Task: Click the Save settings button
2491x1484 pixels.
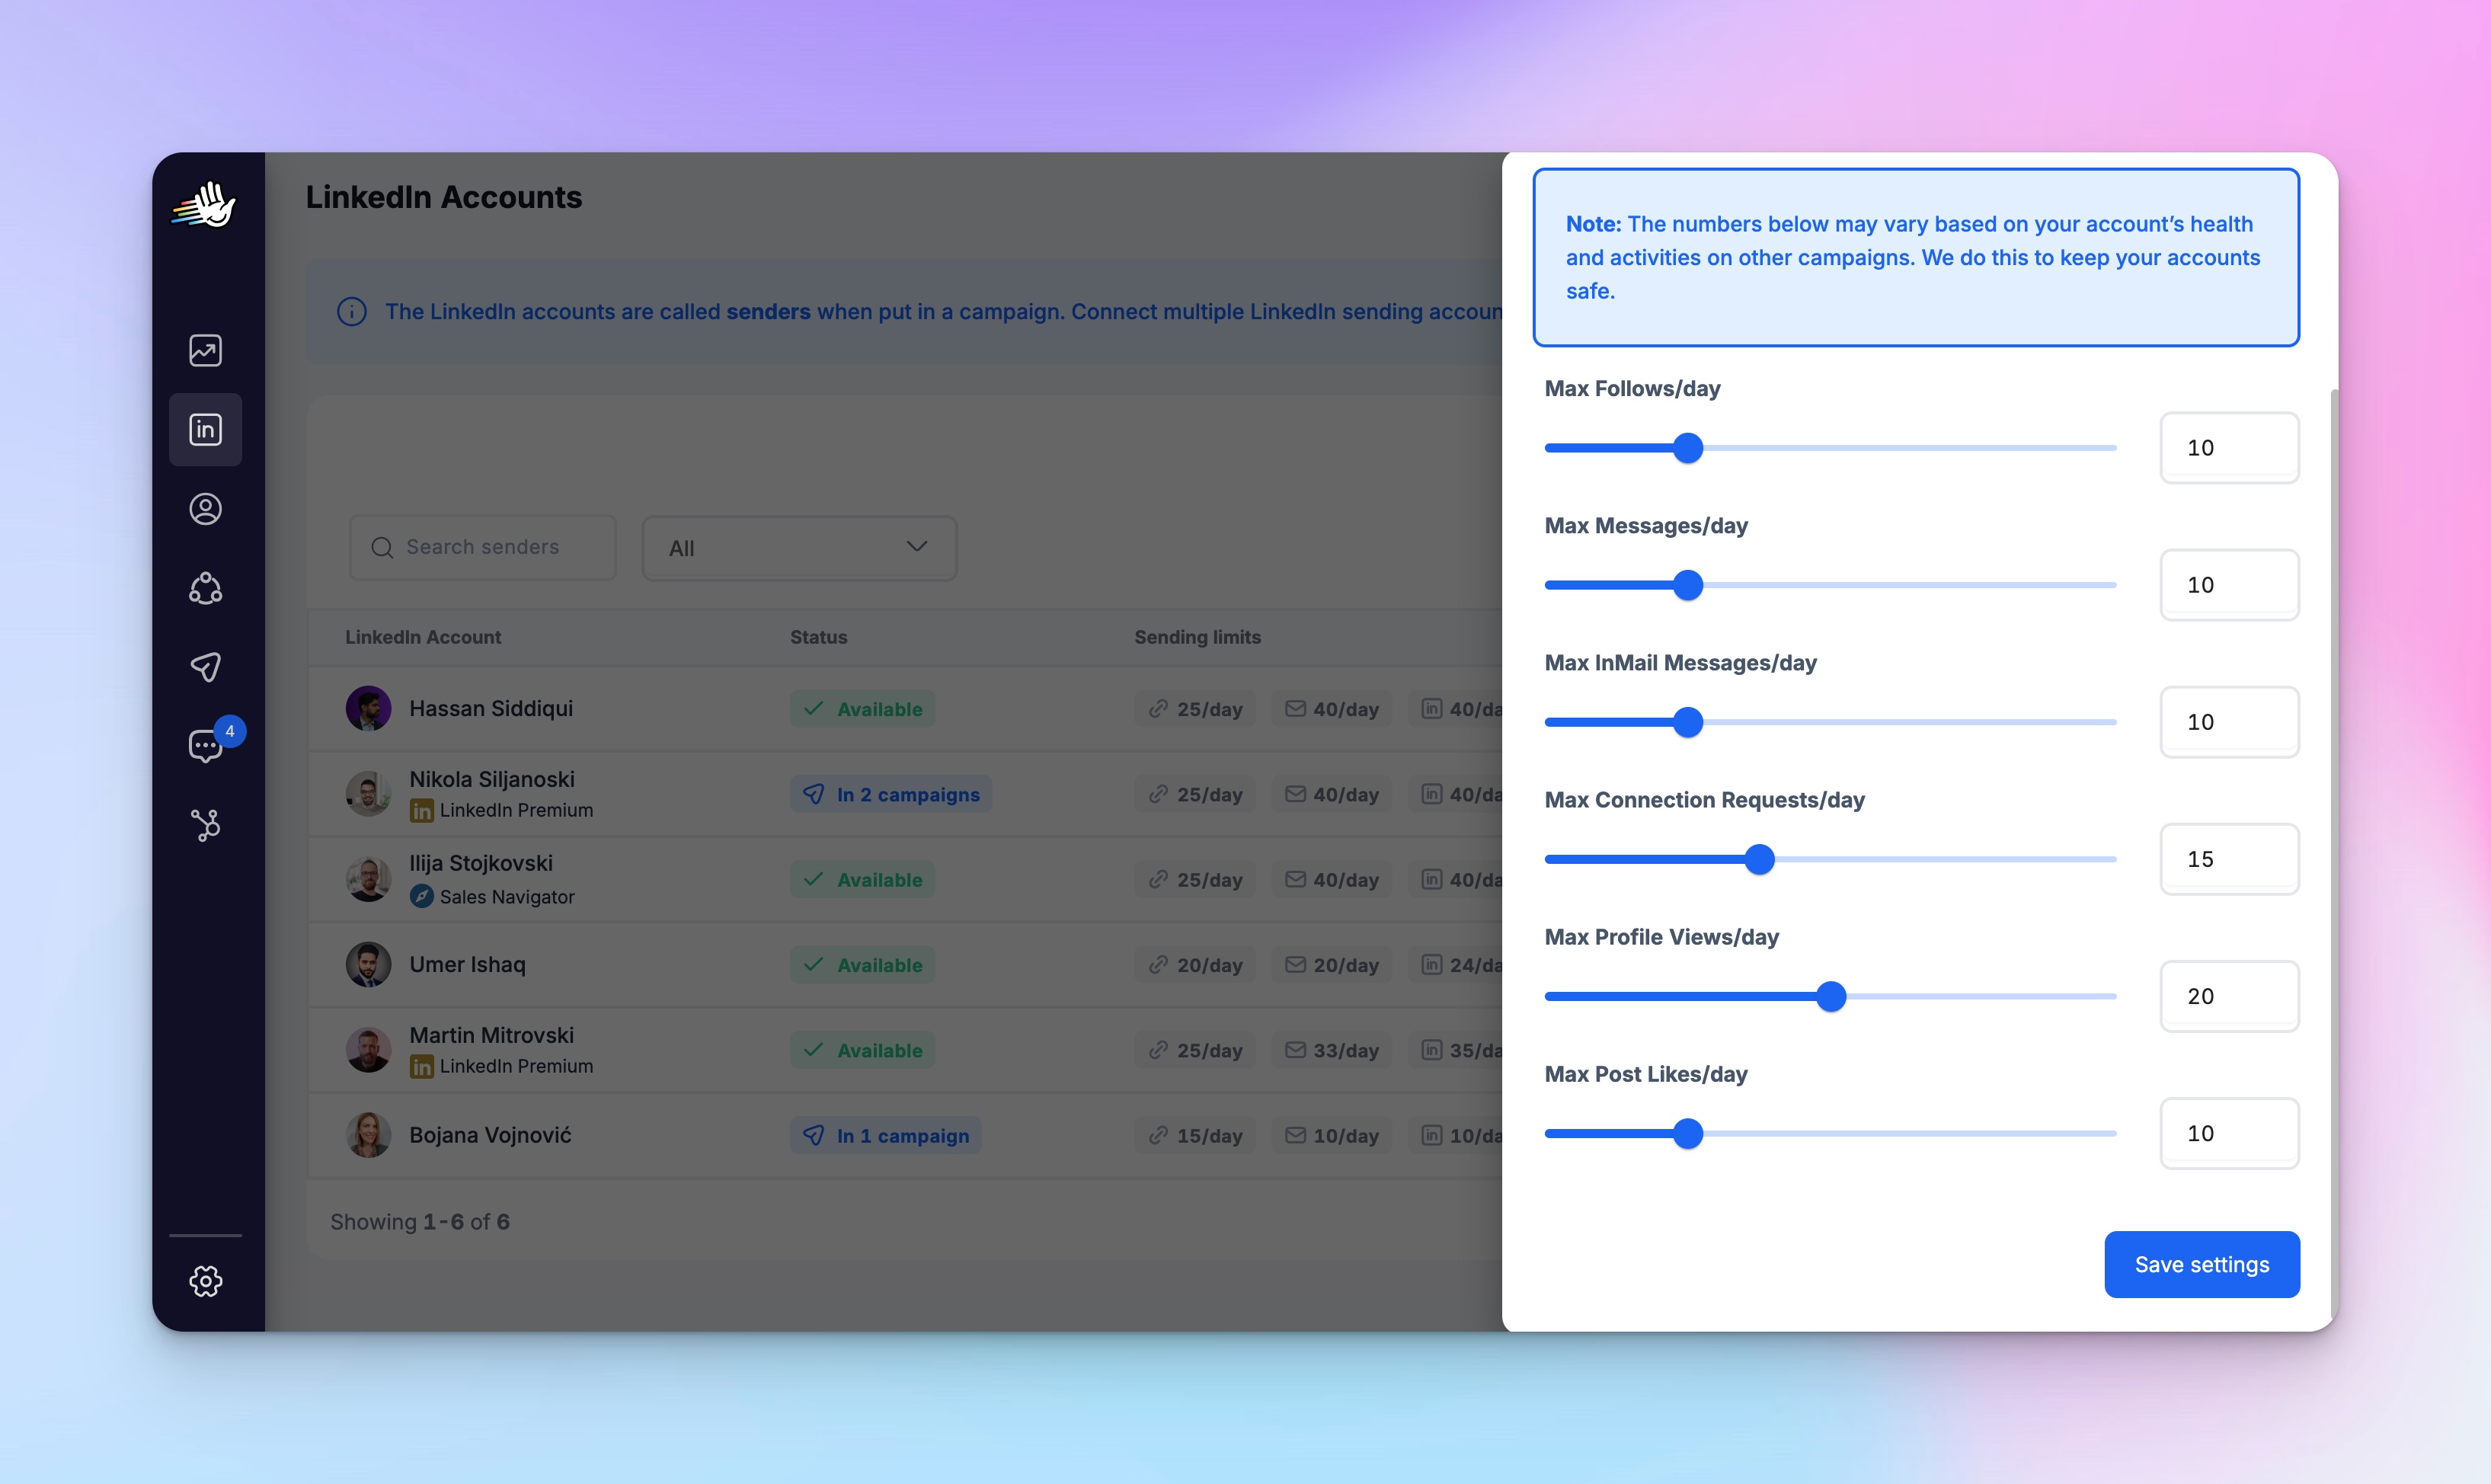Action: coord(2202,1264)
